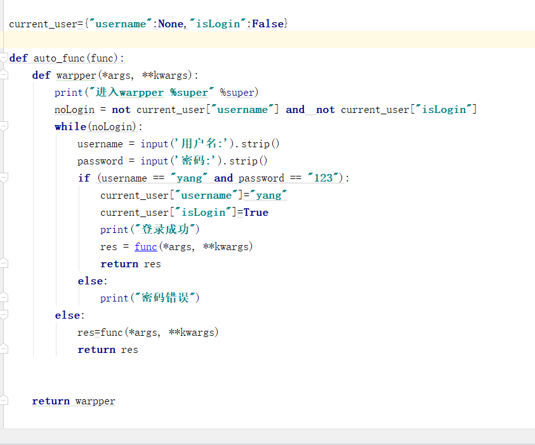Image resolution: width=535 pixels, height=445 pixels.
Task: Collapse the fold marker beside def warpper
Action: [x=4, y=75]
